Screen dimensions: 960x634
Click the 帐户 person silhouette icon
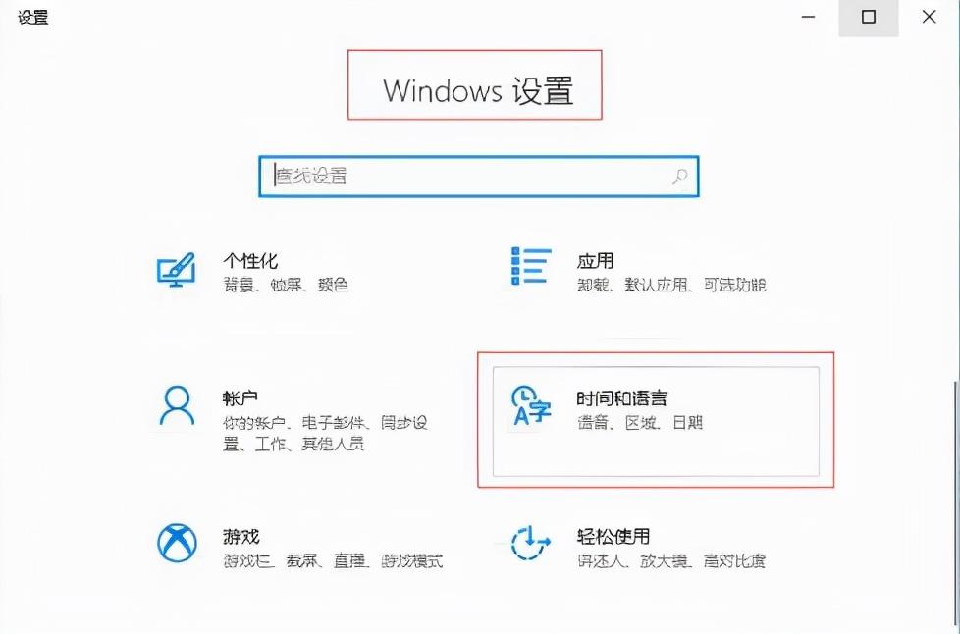pos(177,405)
